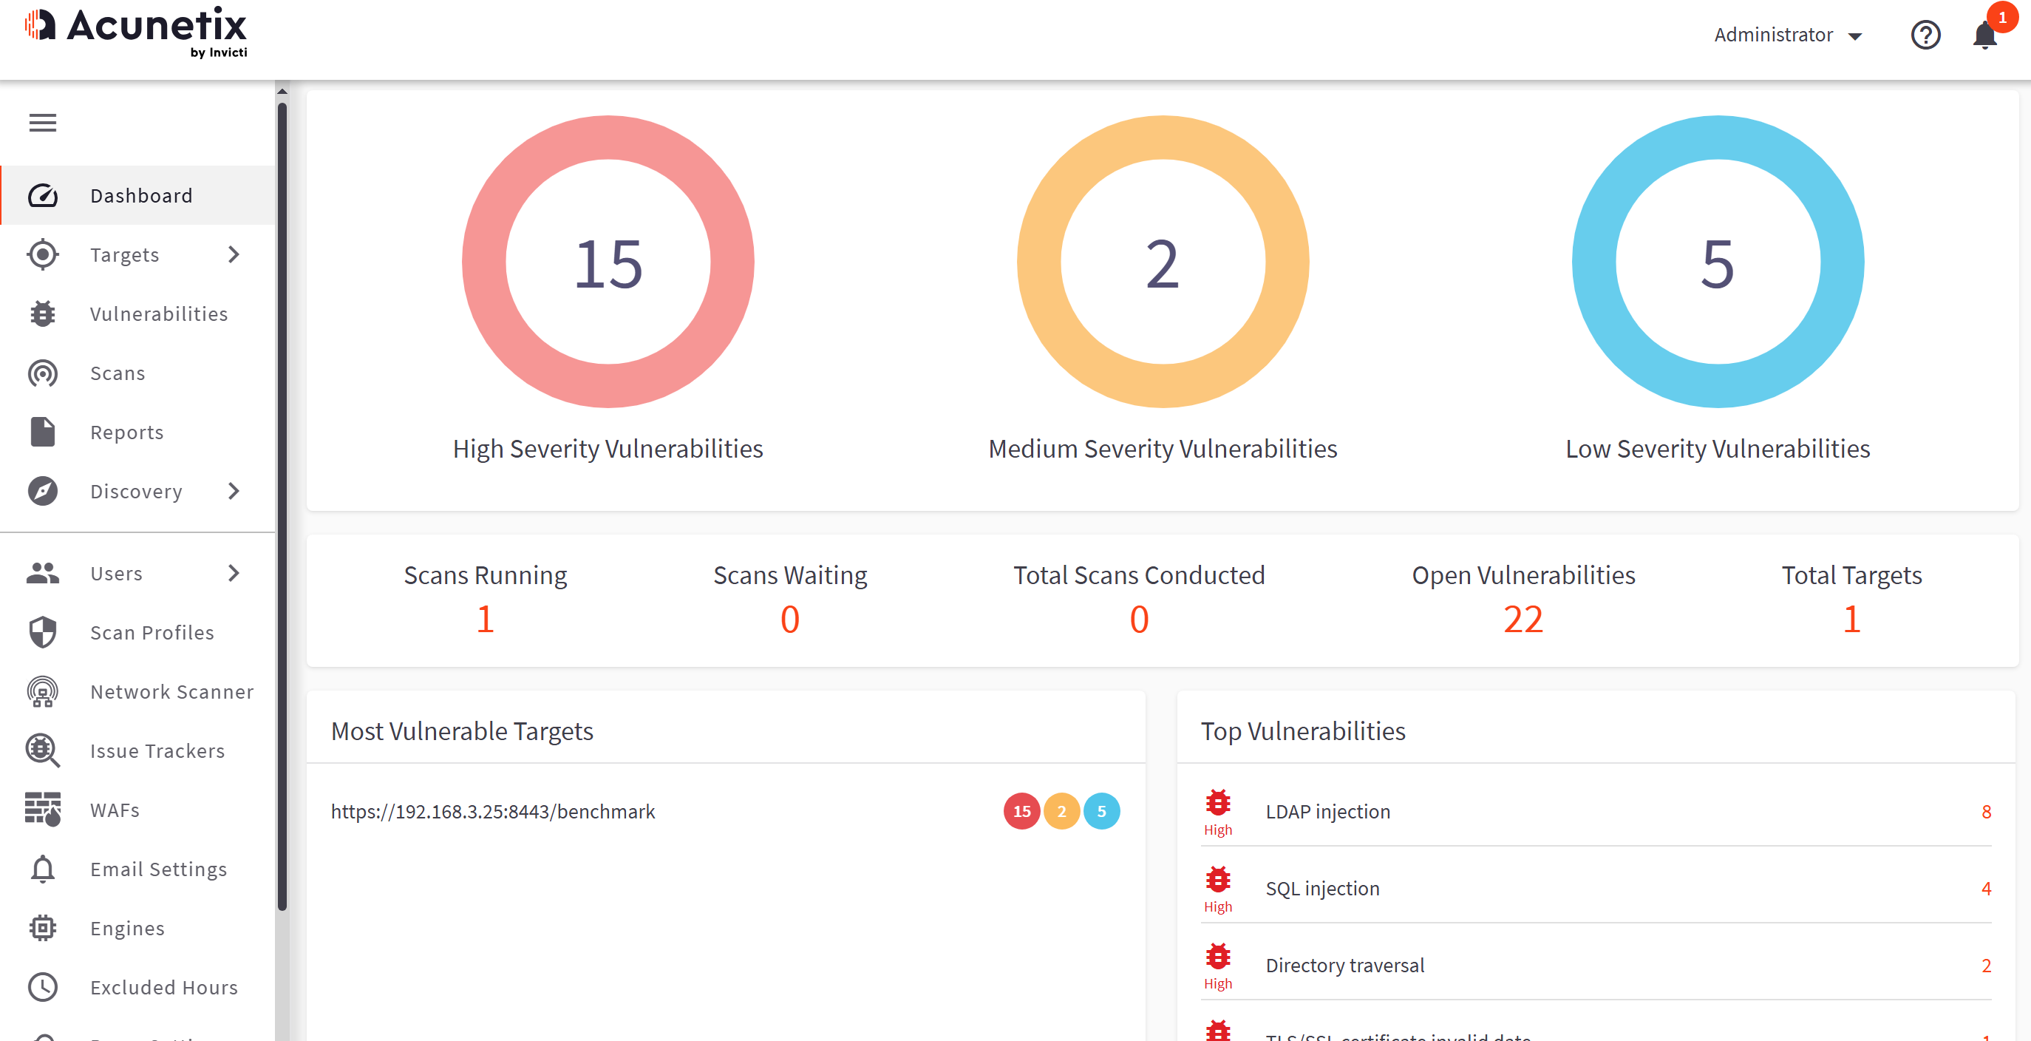Click the WAFs firewall icon
The image size is (2031, 1041).
(x=43, y=809)
